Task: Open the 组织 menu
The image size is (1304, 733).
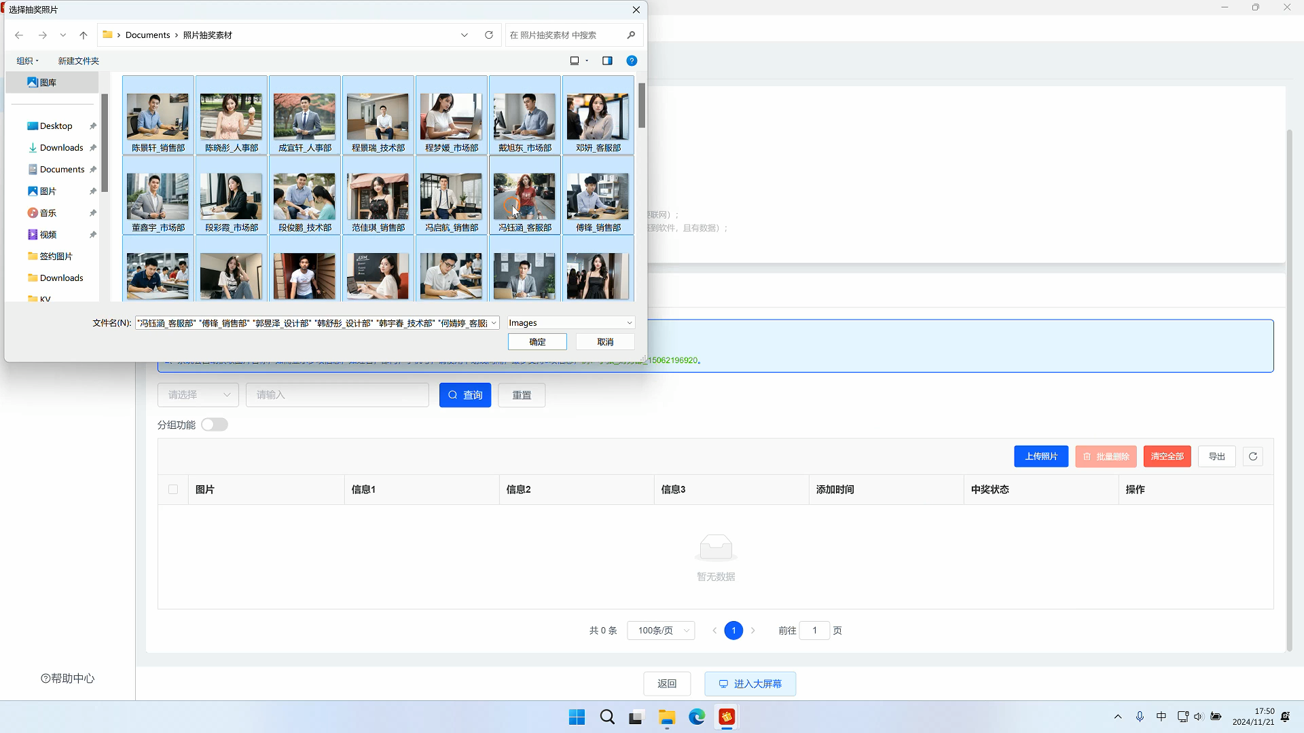Action: point(28,61)
